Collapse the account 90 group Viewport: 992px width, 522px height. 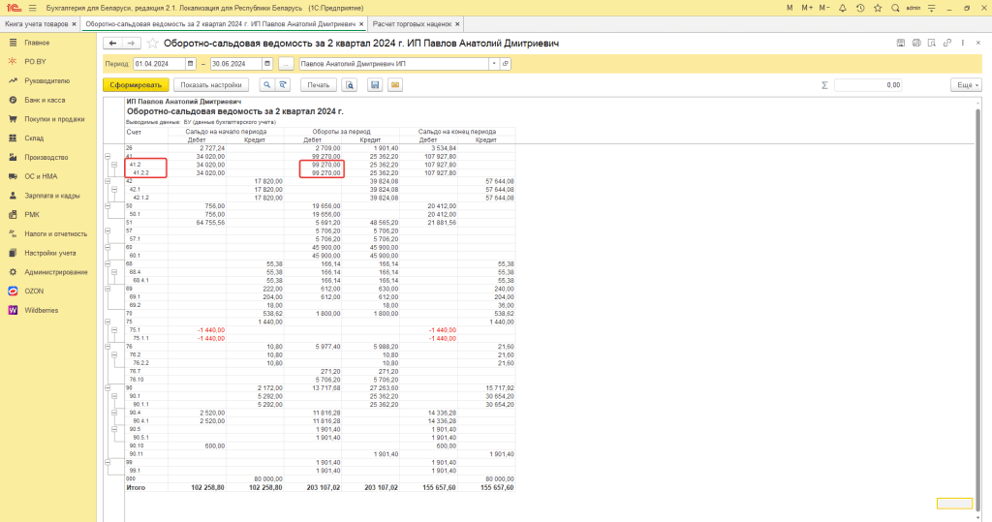click(x=108, y=387)
